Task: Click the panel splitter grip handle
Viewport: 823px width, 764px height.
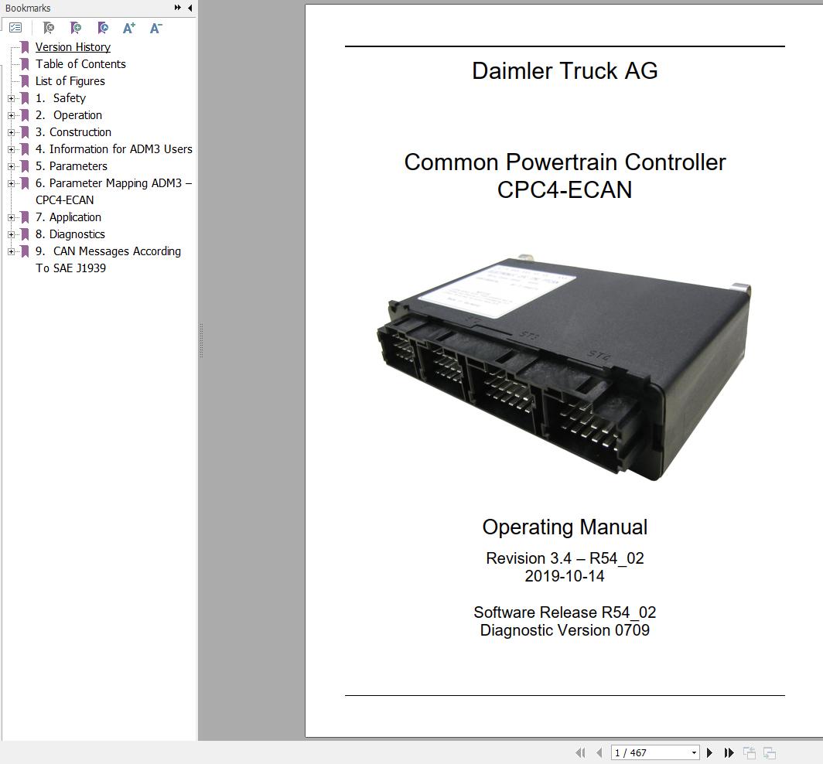Action: pos(201,340)
